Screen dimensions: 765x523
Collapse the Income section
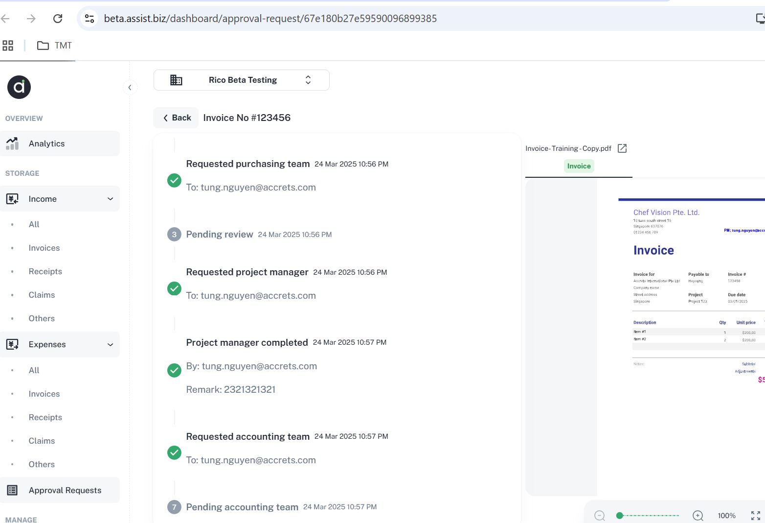pos(110,199)
